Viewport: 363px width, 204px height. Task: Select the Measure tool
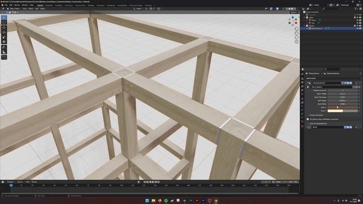click(x=4, y=52)
